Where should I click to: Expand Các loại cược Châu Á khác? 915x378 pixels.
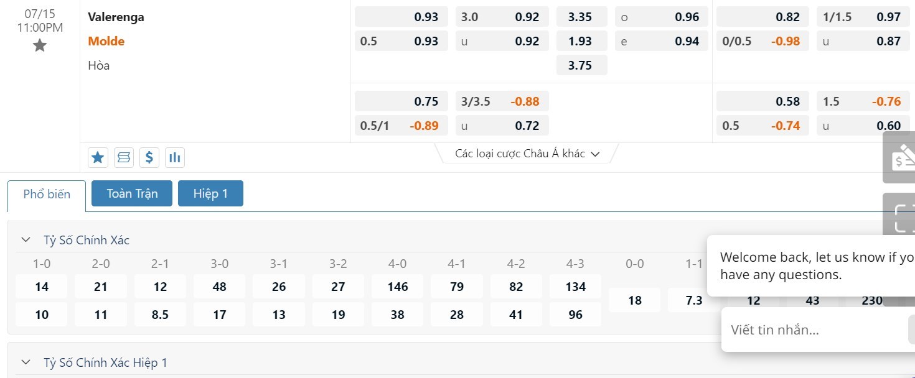(x=527, y=154)
